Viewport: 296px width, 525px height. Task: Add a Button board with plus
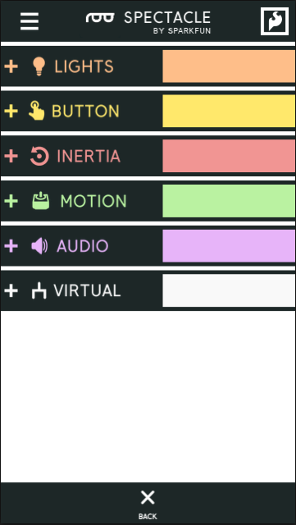point(11,111)
